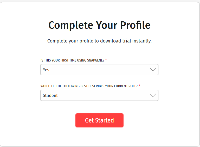The width and height of the screenshot is (200, 147).
Task: Click the selected value "Yes" in the dropdown
Action: coord(46,70)
